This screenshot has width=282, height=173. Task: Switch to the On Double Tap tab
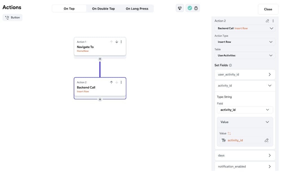[103, 9]
